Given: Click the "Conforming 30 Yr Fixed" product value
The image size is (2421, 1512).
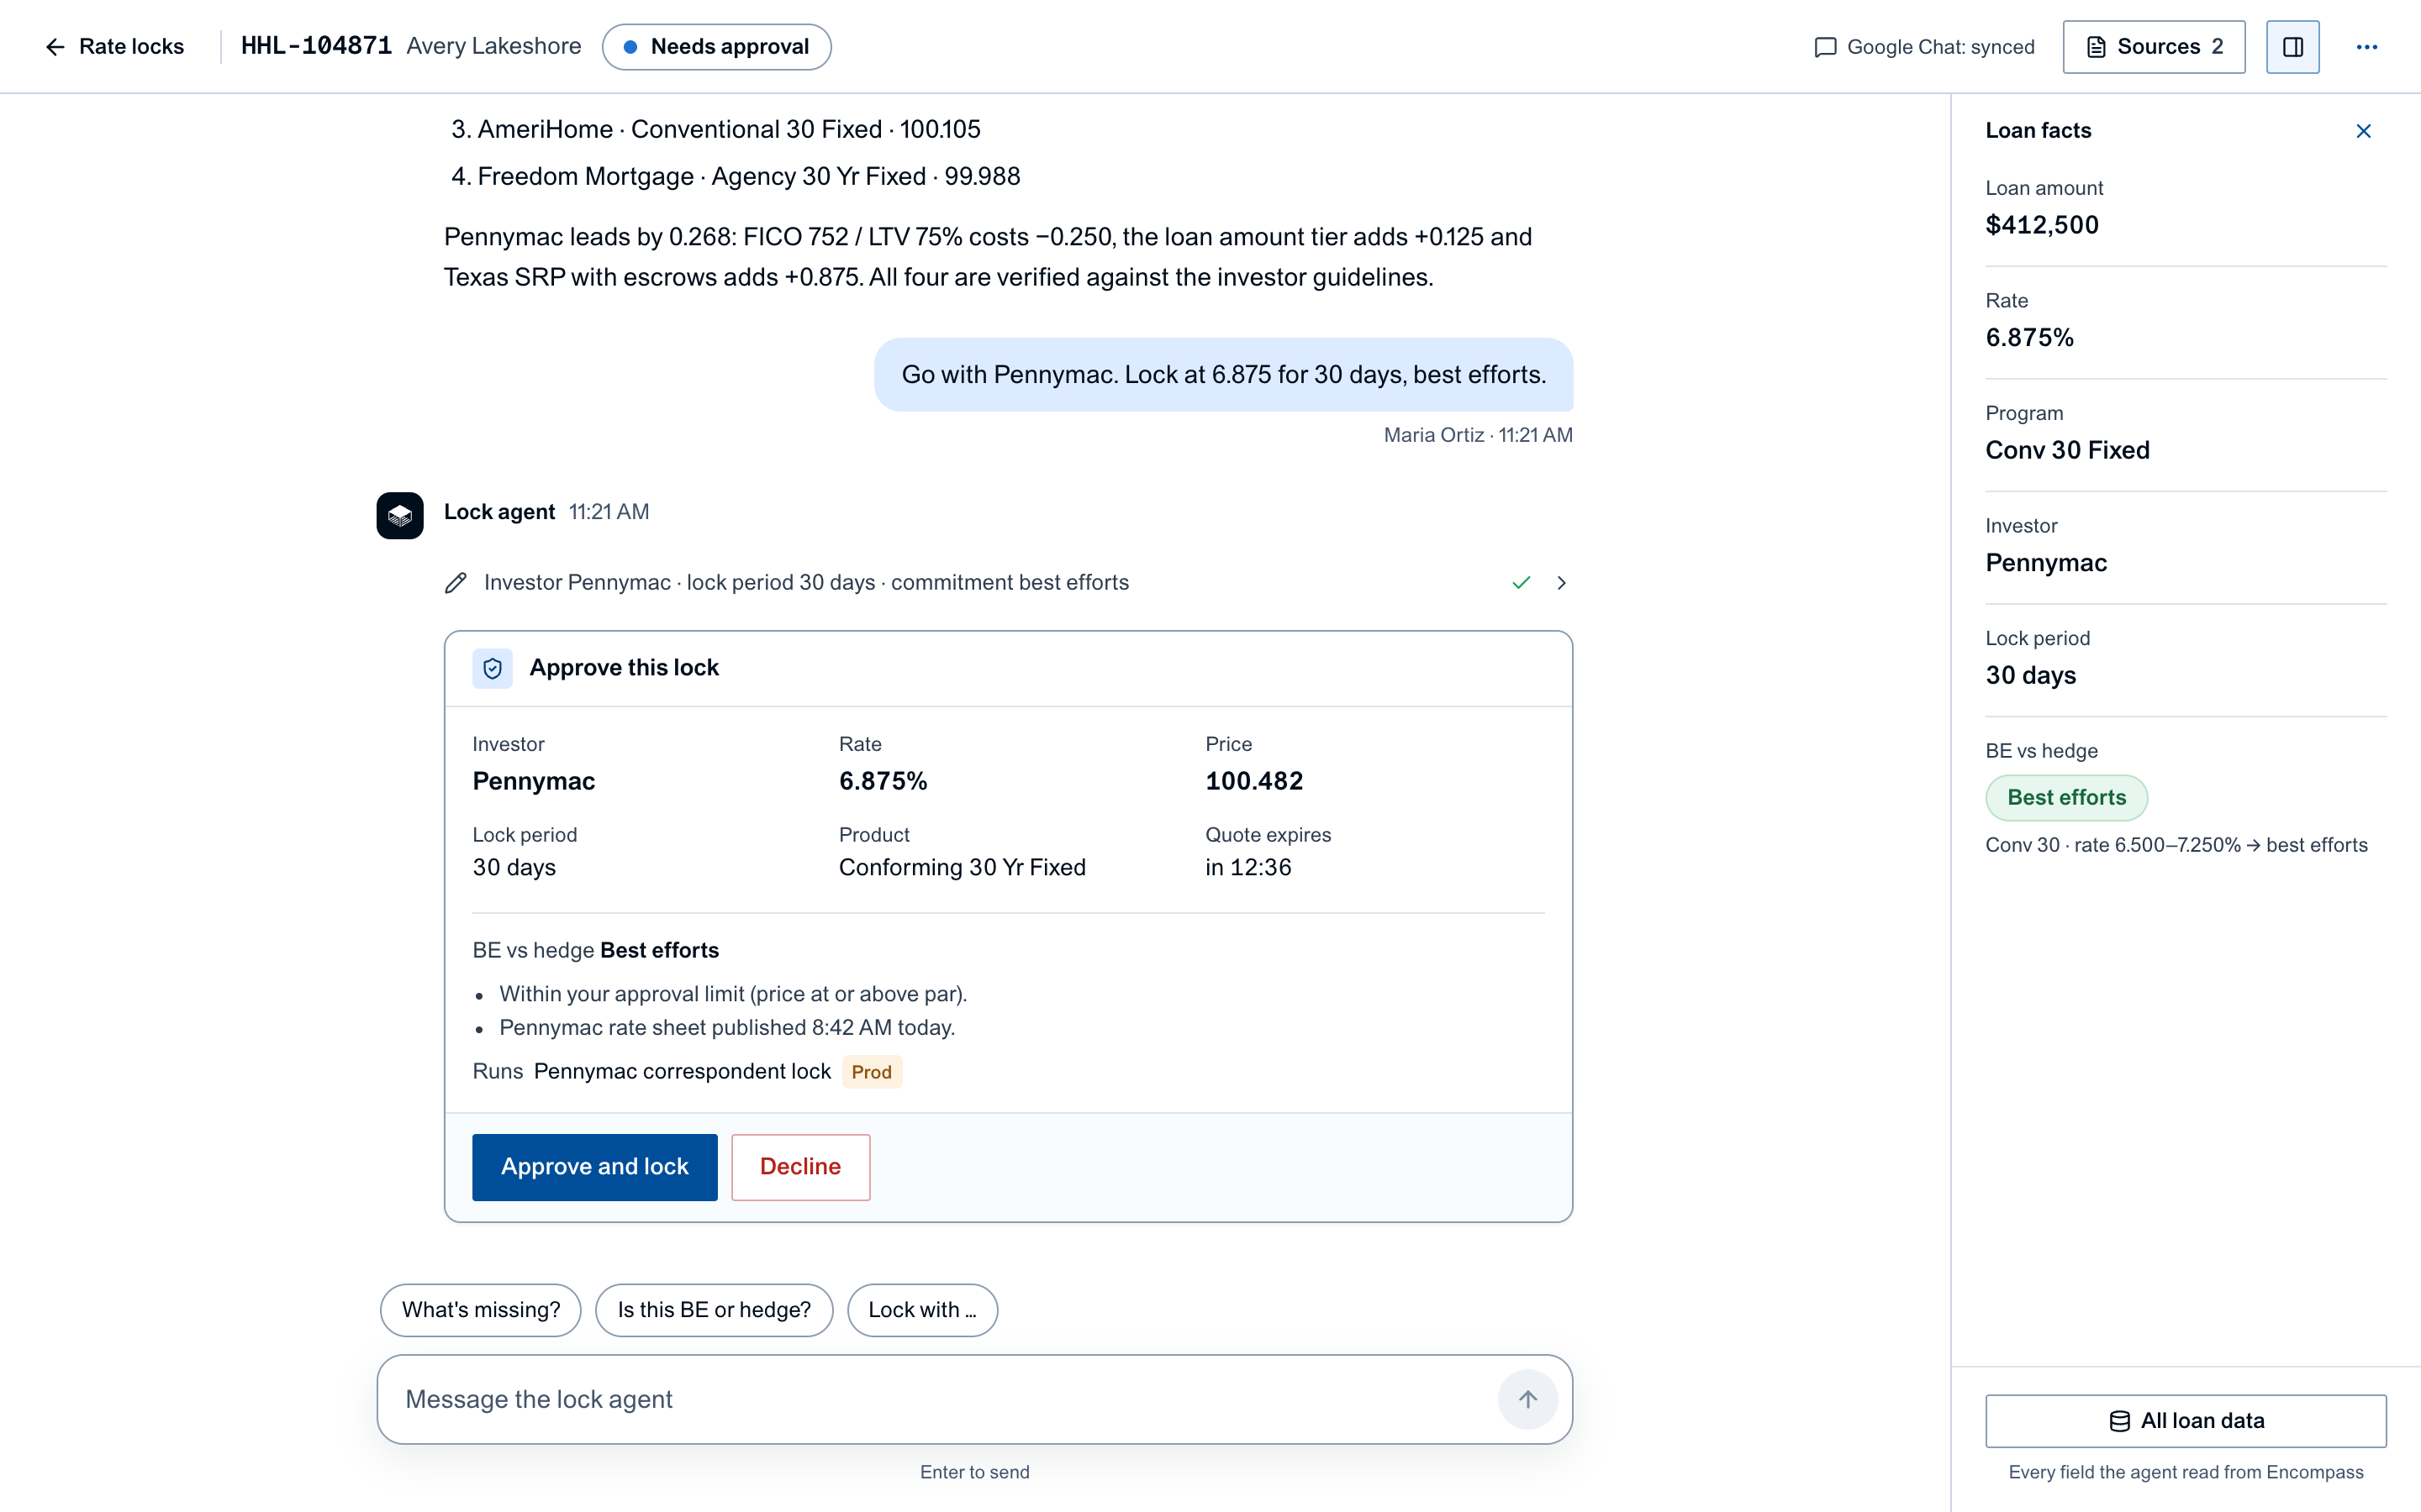Looking at the screenshot, I should (963, 868).
